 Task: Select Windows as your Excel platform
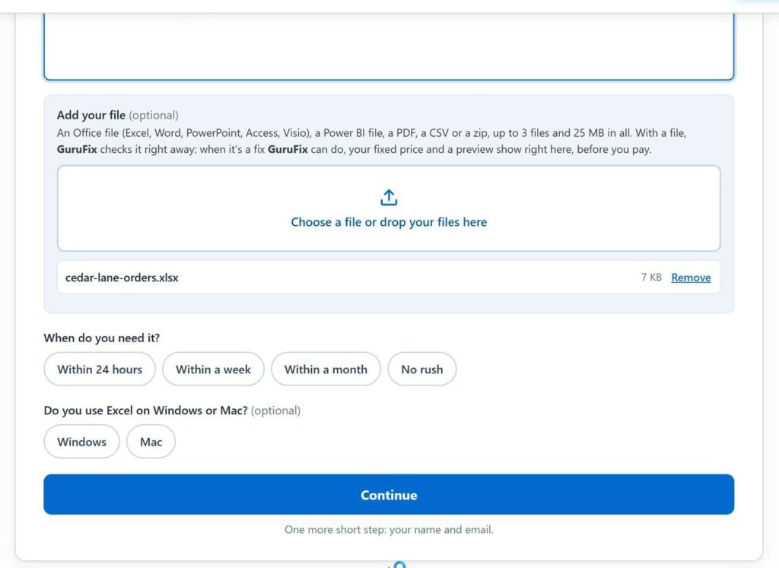point(81,441)
